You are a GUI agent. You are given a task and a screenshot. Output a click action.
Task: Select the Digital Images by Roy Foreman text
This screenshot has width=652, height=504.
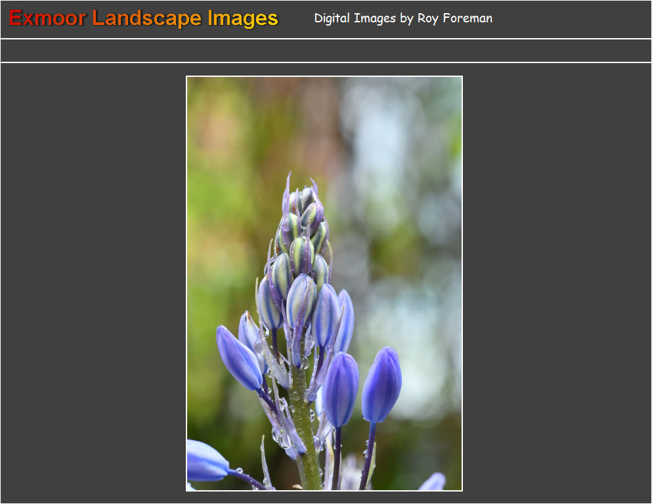(x=402, y=18)
